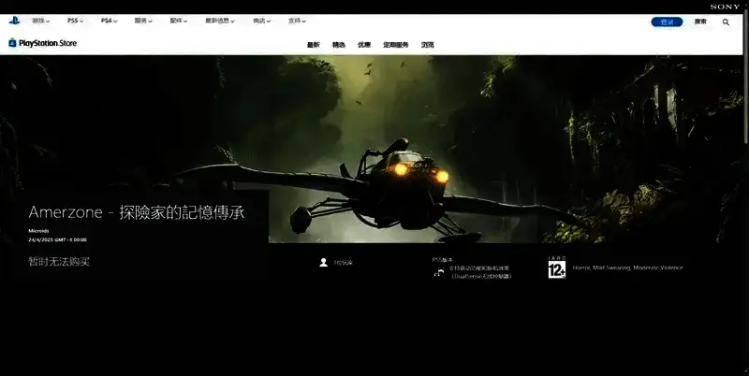Open the 精选 store tab
The height and width of the screenshot is (376, 749).
pyautogui.click(x=339, y=45)
